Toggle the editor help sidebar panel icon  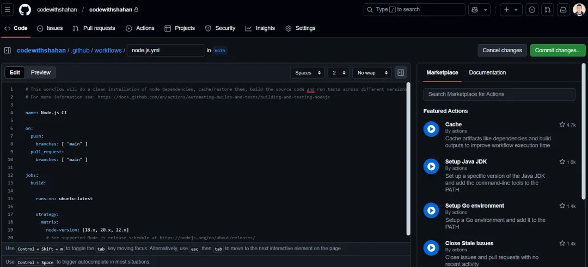click(x=401, y=73)
